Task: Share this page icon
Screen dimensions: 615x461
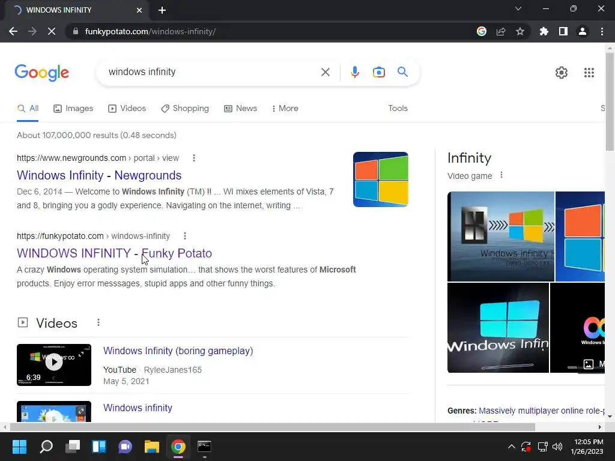Action: point(501,31)
